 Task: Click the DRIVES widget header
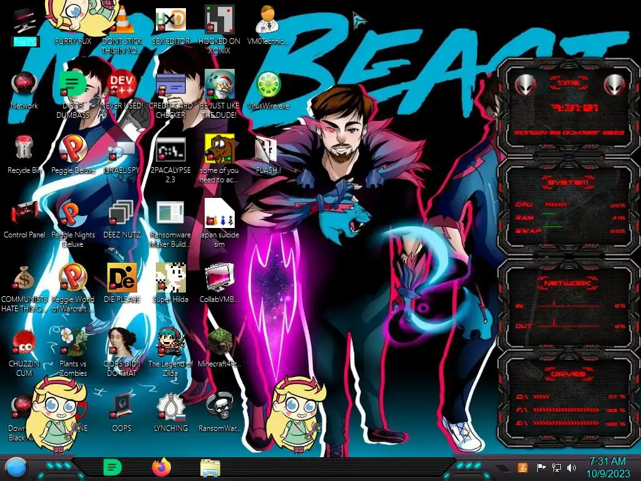tap(568, 374)
